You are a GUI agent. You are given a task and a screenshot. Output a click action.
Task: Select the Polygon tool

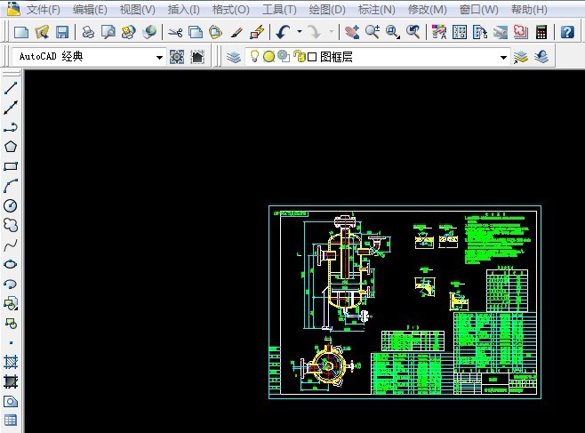(11, 147)
